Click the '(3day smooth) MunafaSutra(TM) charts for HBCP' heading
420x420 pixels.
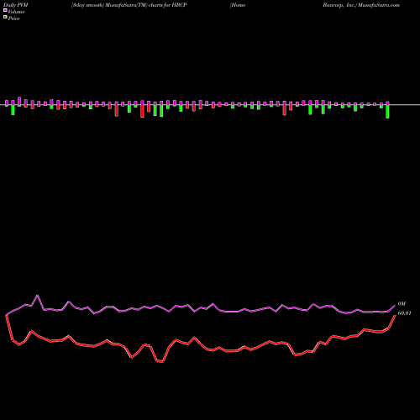pyautogui.click(x=129, y=5)
